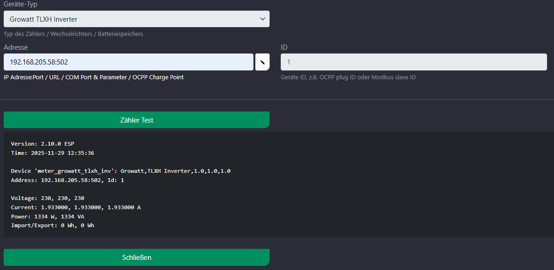Click into the ID input field
The width and height of the screenshot is (554, 270).
coord(413,62)
